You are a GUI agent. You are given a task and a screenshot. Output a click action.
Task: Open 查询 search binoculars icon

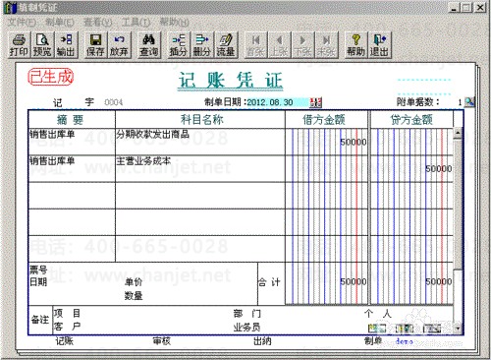149,45
